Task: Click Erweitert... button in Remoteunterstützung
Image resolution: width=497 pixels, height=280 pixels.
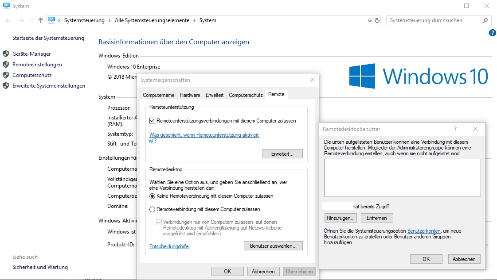Action: 282,154
